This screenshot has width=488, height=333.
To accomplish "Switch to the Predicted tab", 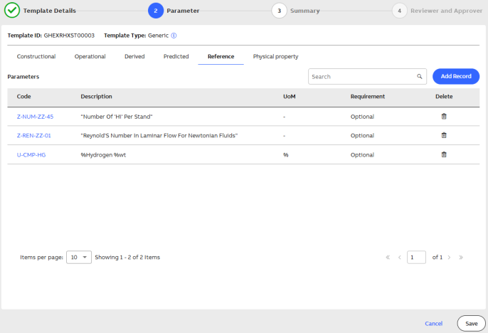I will coord(176,56).
